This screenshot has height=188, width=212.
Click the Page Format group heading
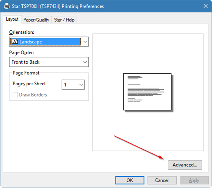click(26, 73)
